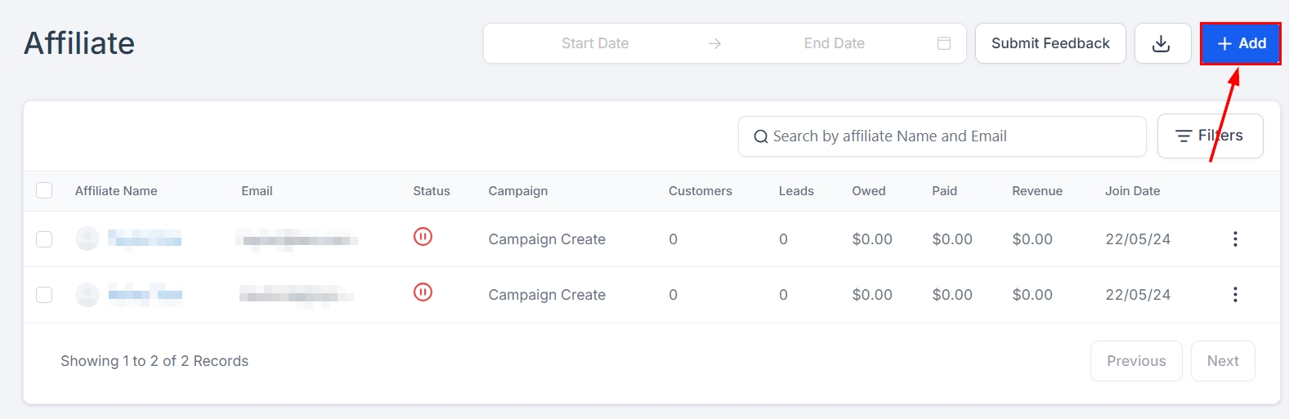Focus the affiliate Name and Email search box

(x=948, y=136)
